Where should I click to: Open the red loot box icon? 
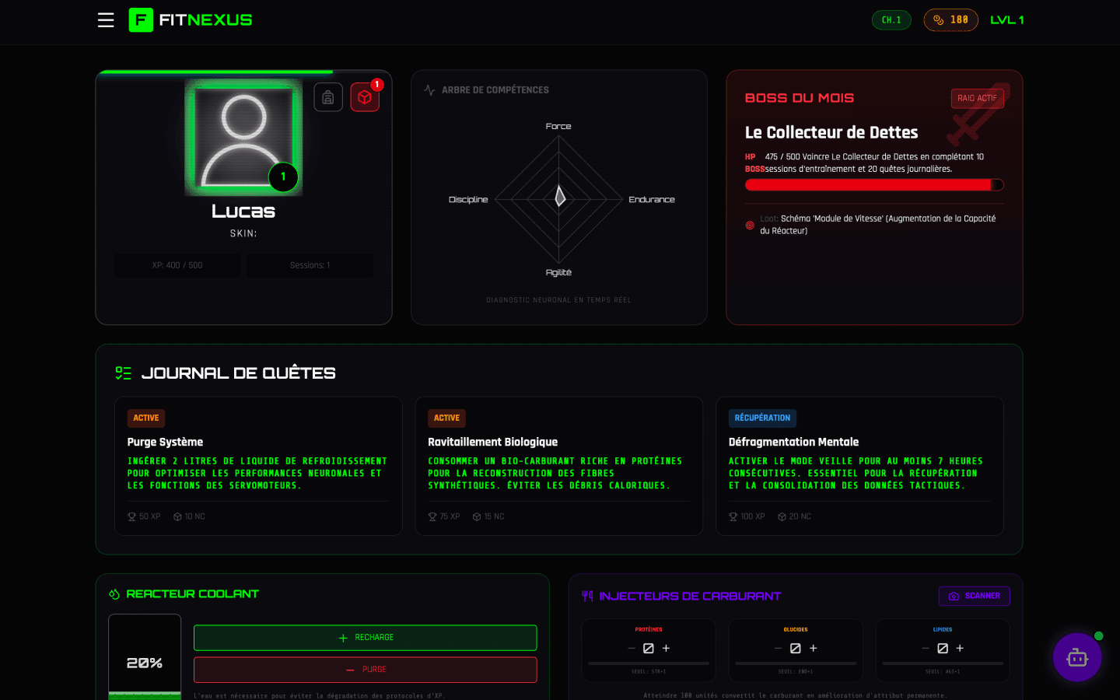click(x=365, y=97)
